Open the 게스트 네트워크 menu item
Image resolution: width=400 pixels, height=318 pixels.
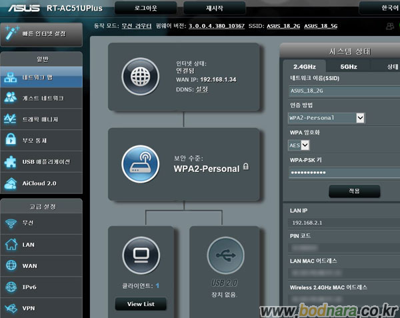tap(41, 98)
